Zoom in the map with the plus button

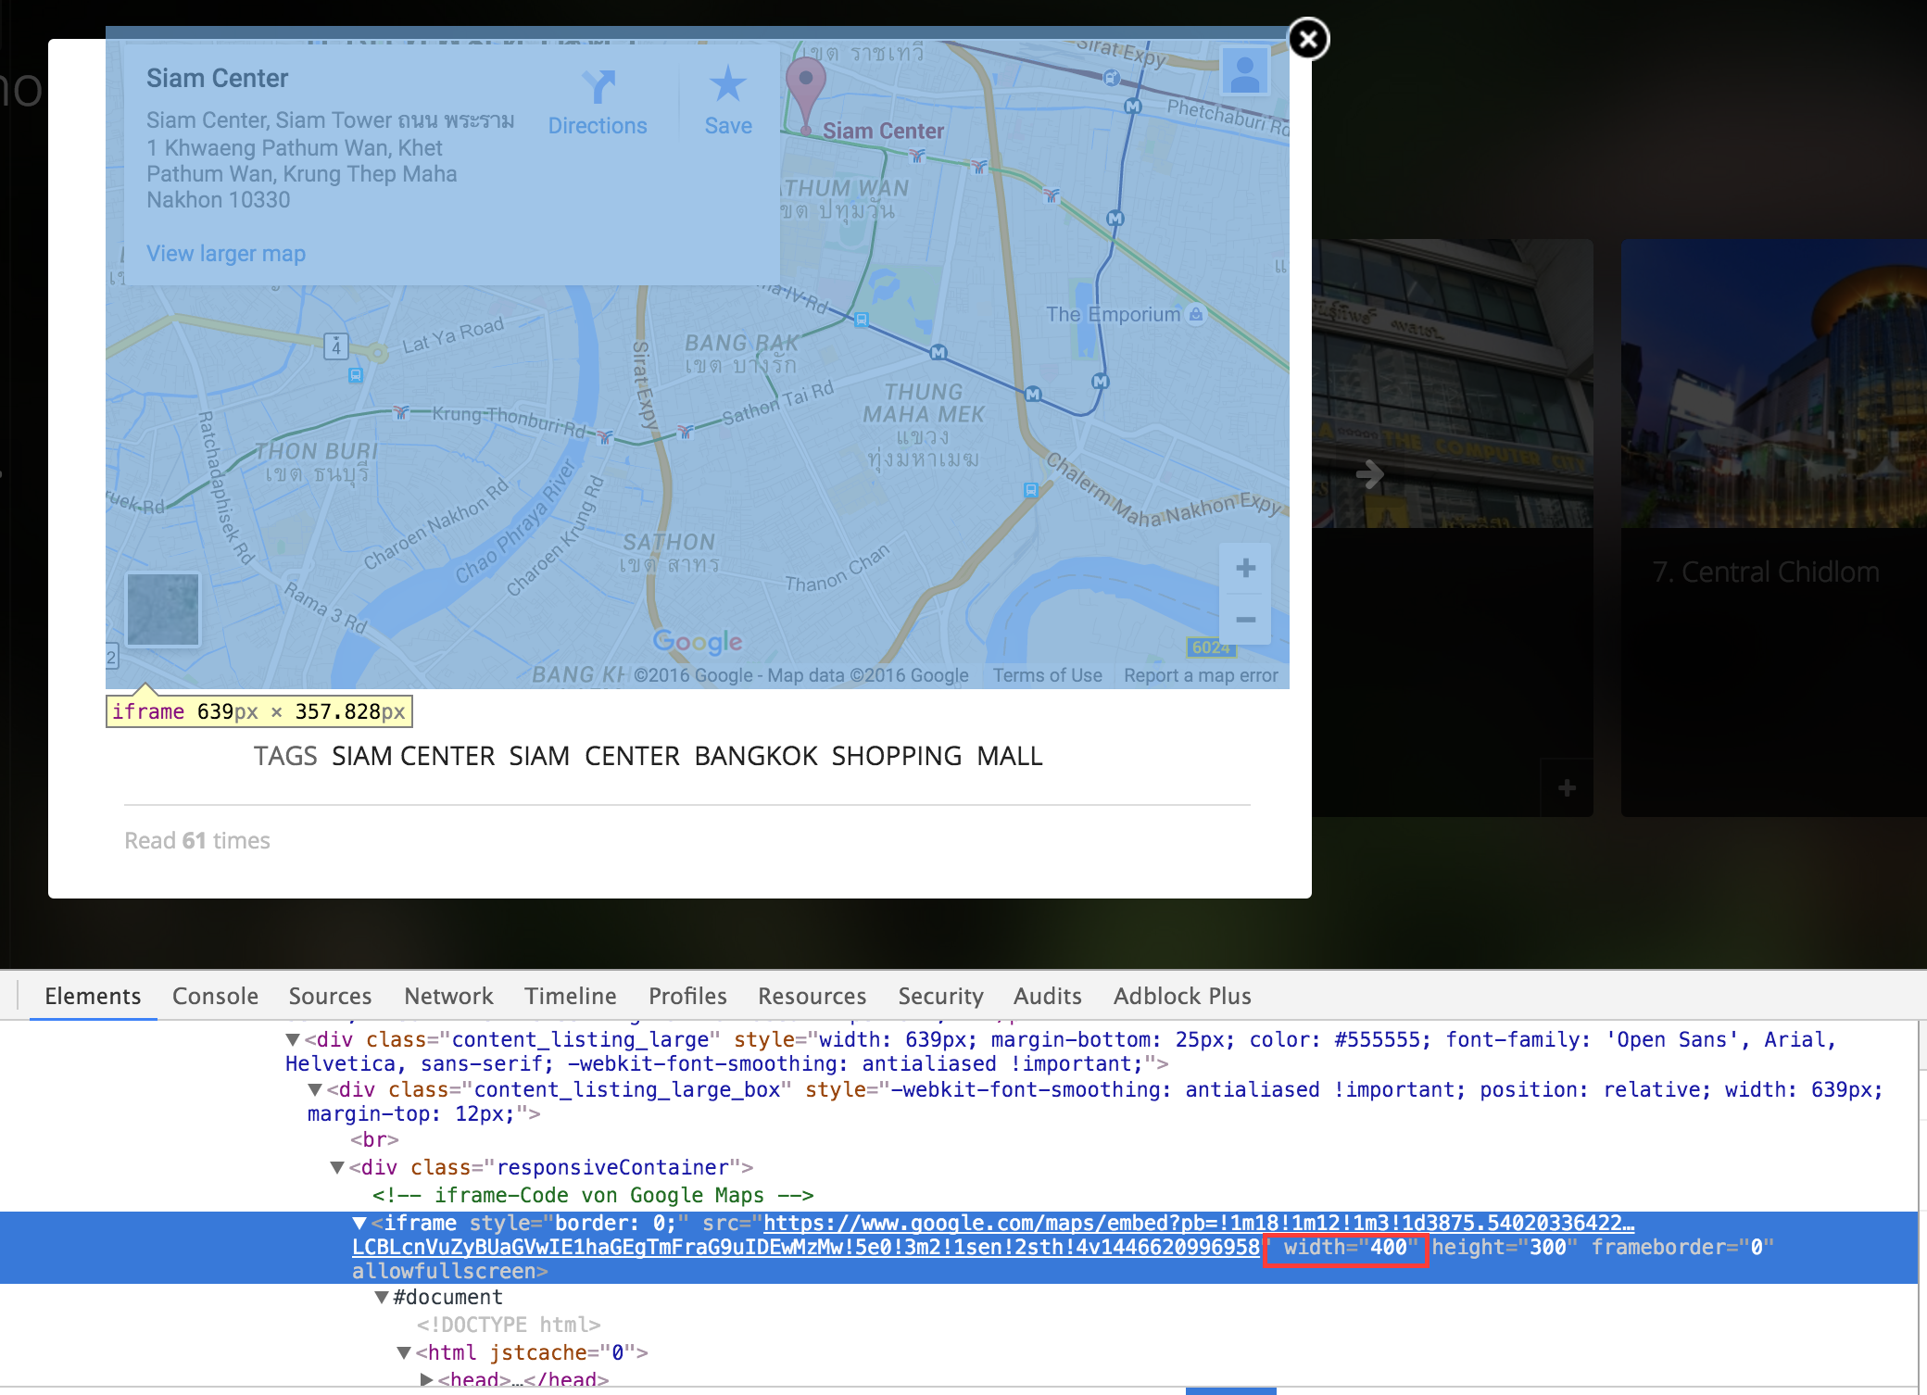(x=1246, y=568)
